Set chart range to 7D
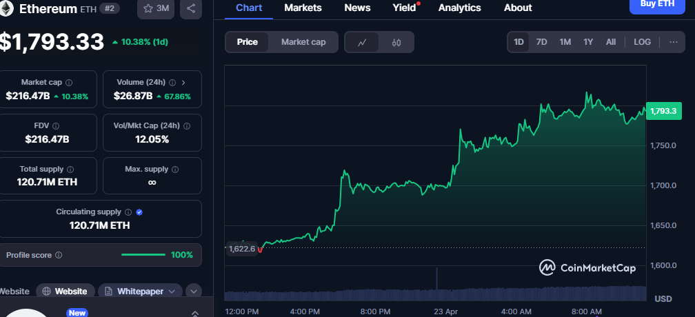The image size is (695, 317). tap(542, 42)
